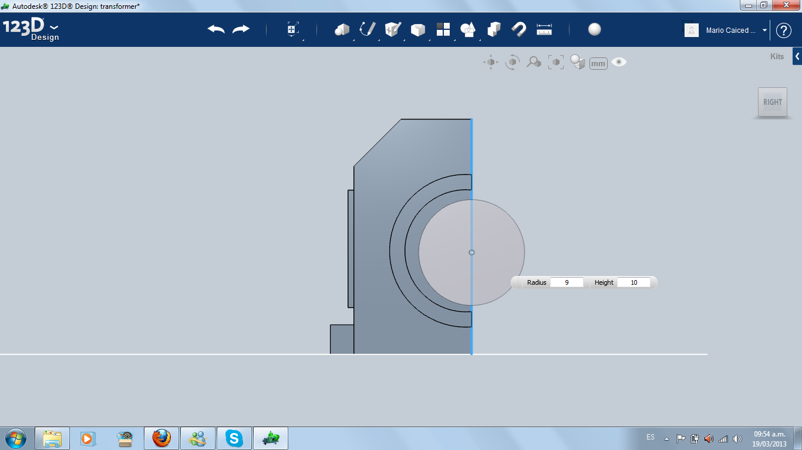Click the cylinder center point handle
This screenshot has width=802, height=450.
[x=471, y=253]
